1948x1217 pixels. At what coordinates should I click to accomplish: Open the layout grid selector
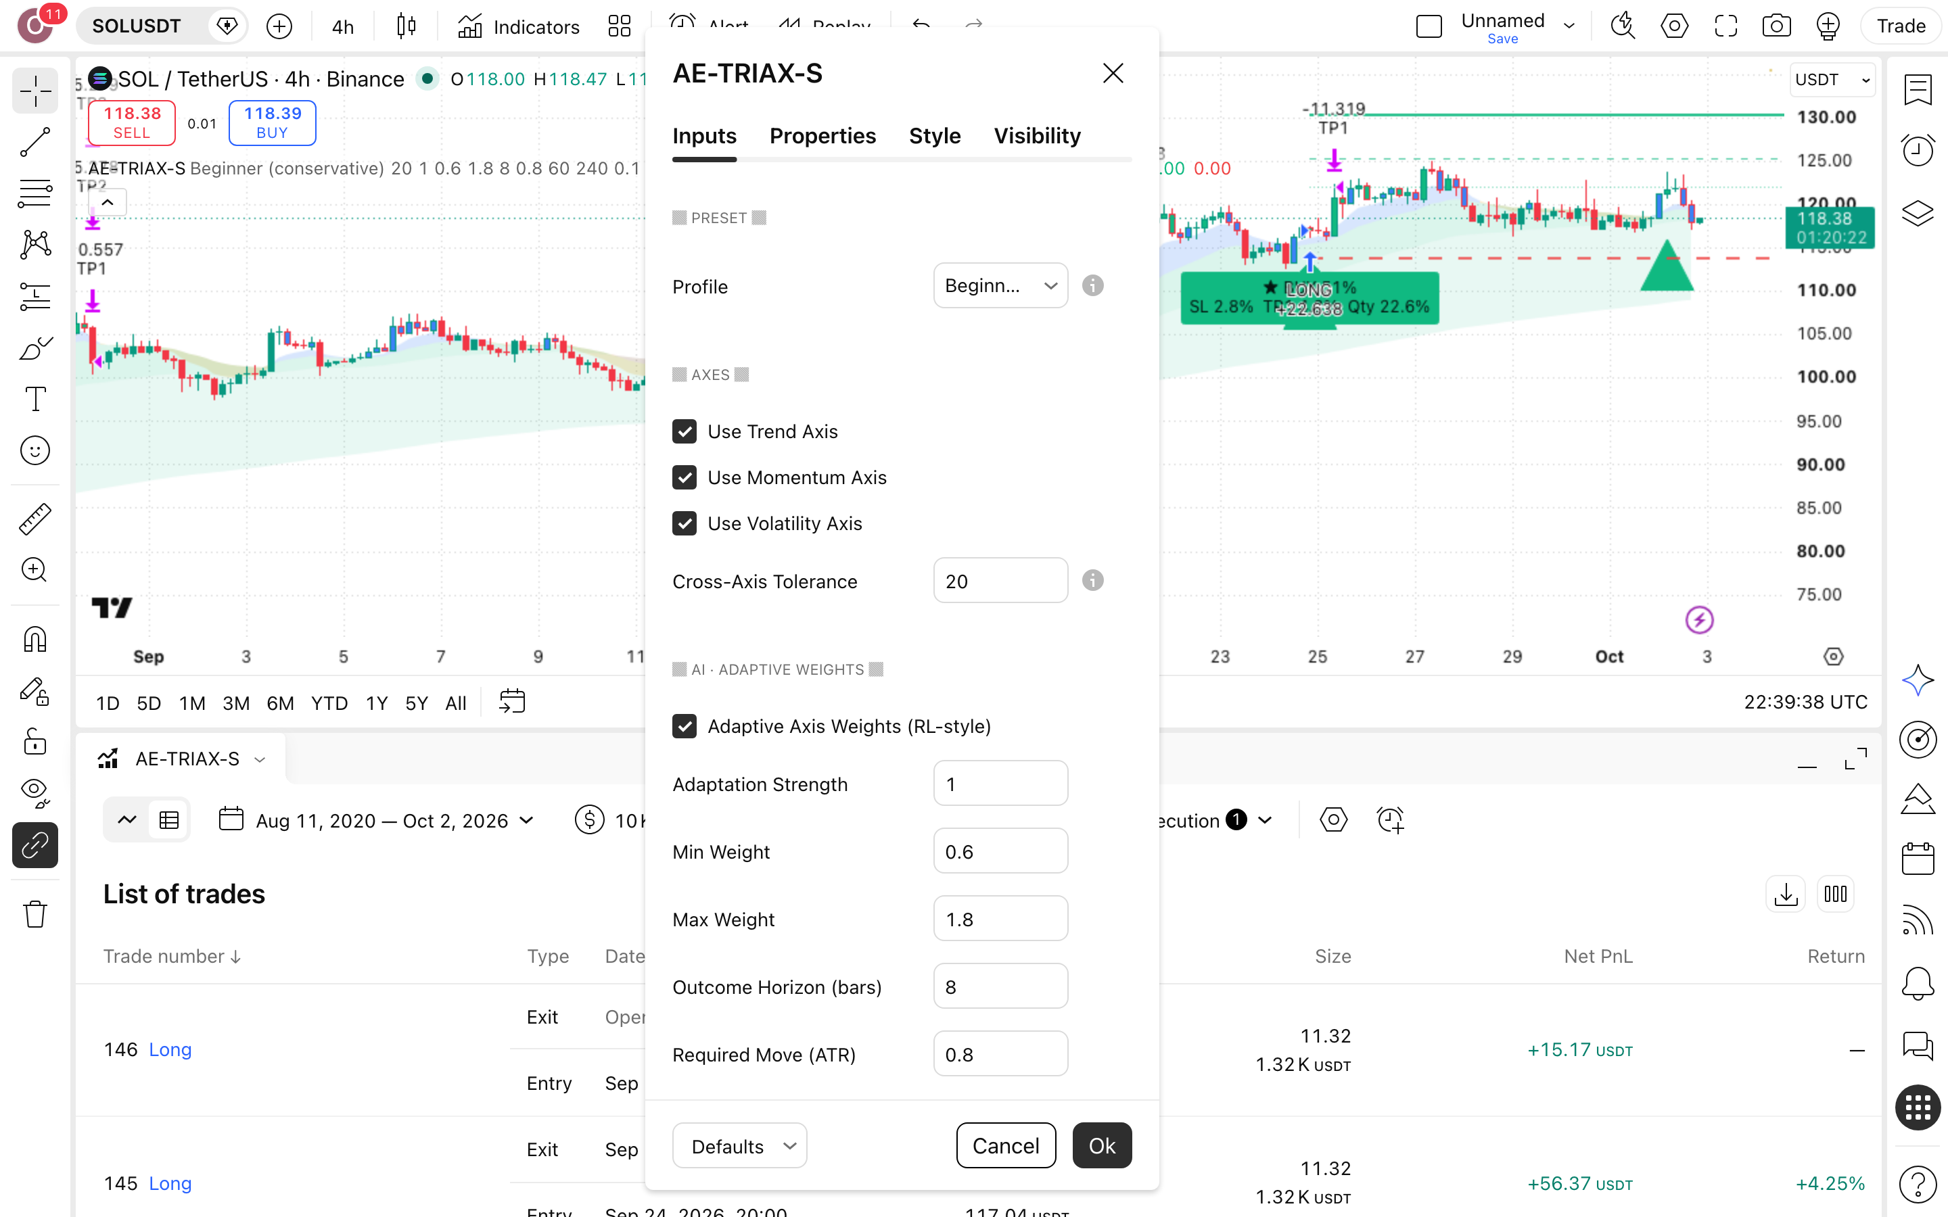click(x=619, y=26)
